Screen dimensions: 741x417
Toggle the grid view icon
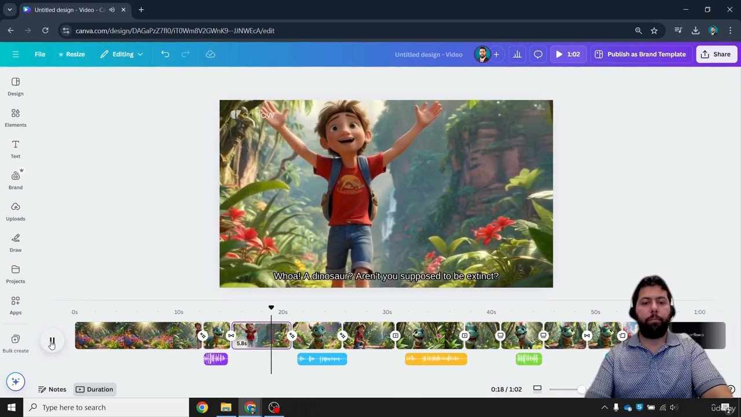(x=537, y=389)
